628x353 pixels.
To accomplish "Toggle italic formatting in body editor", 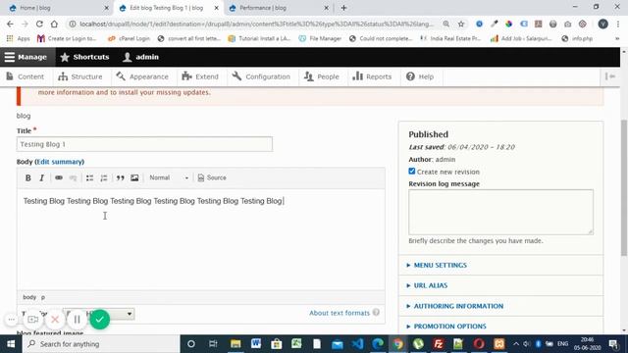I will 41,177.
